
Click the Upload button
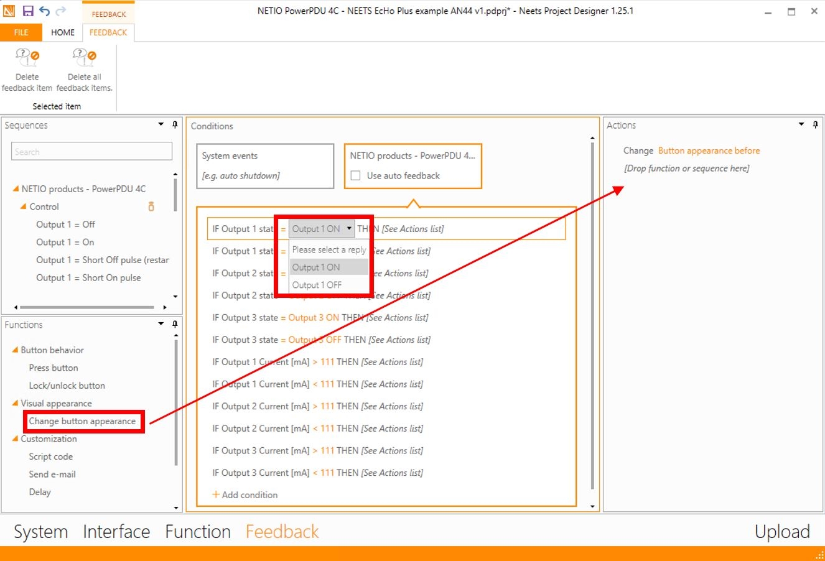point(782,532)
